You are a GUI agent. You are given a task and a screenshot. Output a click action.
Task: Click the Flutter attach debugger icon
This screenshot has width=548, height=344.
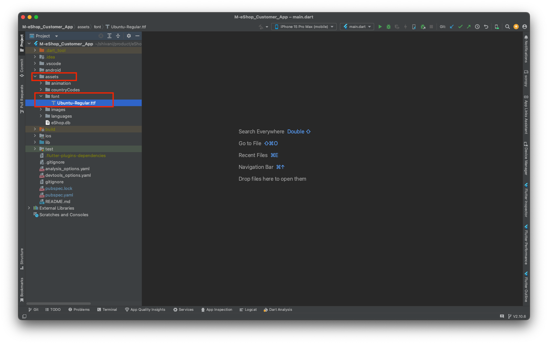click(414, 27)
